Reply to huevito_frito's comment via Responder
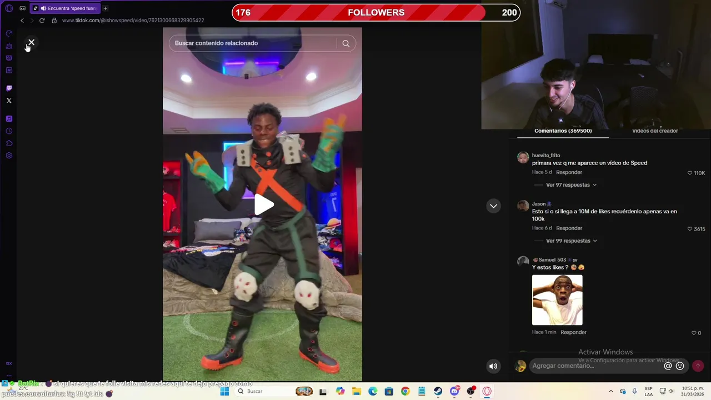This screenshot has height=400, width=711. (569, 172)
